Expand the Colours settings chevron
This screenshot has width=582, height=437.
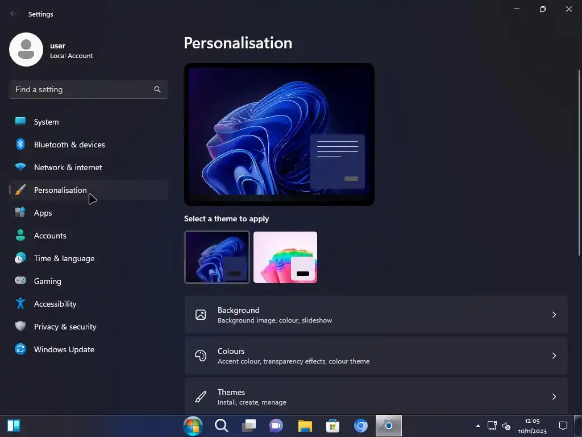coord(554,356)
